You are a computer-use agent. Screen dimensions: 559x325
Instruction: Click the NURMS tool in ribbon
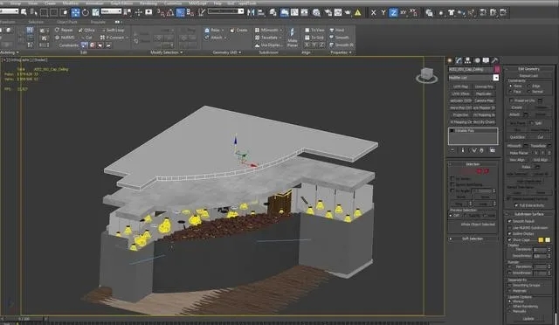(x=65, y=38)
